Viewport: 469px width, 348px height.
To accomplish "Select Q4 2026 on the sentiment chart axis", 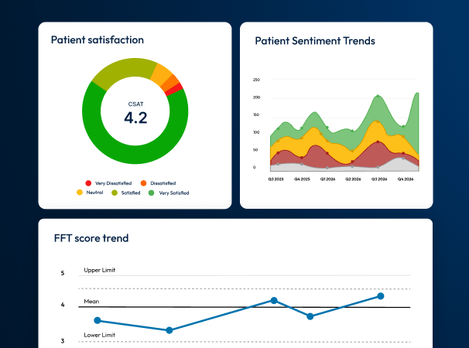I will click(406, 179).
